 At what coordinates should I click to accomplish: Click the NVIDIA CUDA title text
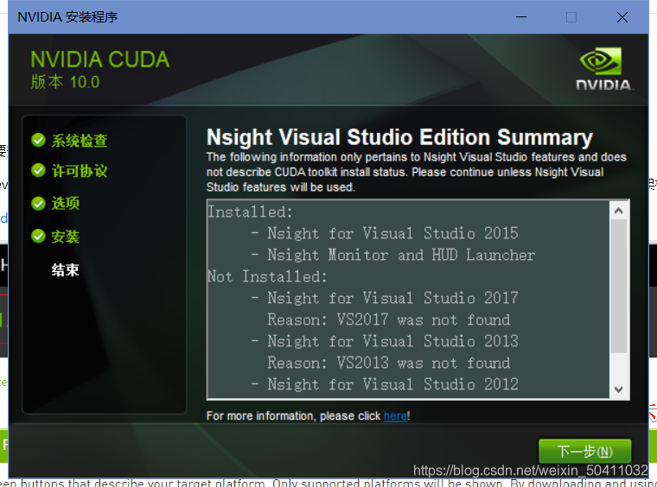[100, 60]
